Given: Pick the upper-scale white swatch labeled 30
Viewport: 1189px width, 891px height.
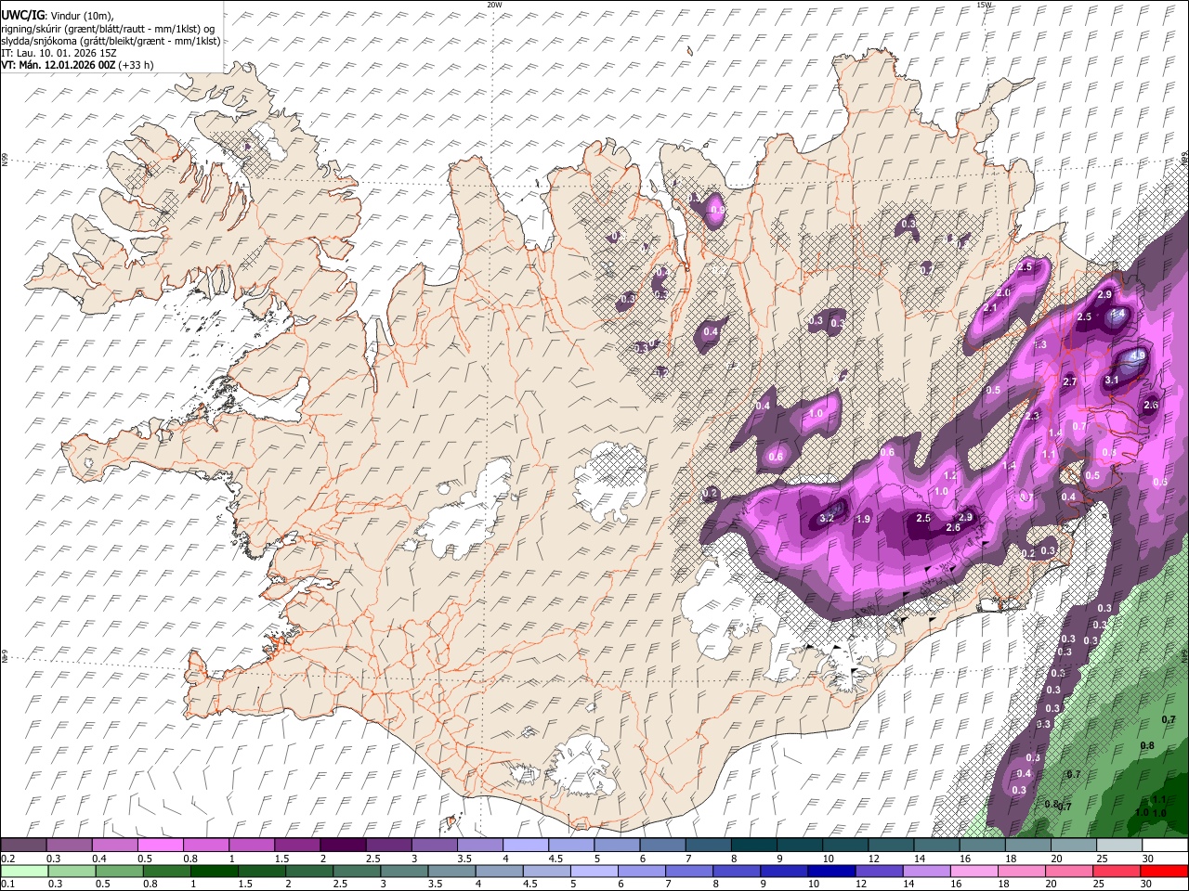Looking at the screenshot, I should (x=1166, y=845).
